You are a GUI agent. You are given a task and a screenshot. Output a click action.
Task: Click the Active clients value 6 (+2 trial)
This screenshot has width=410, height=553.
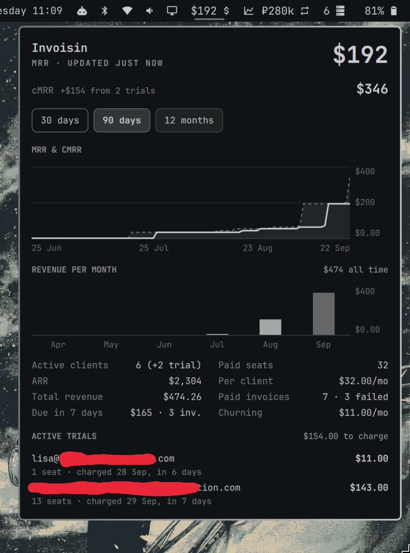(168, 365)
